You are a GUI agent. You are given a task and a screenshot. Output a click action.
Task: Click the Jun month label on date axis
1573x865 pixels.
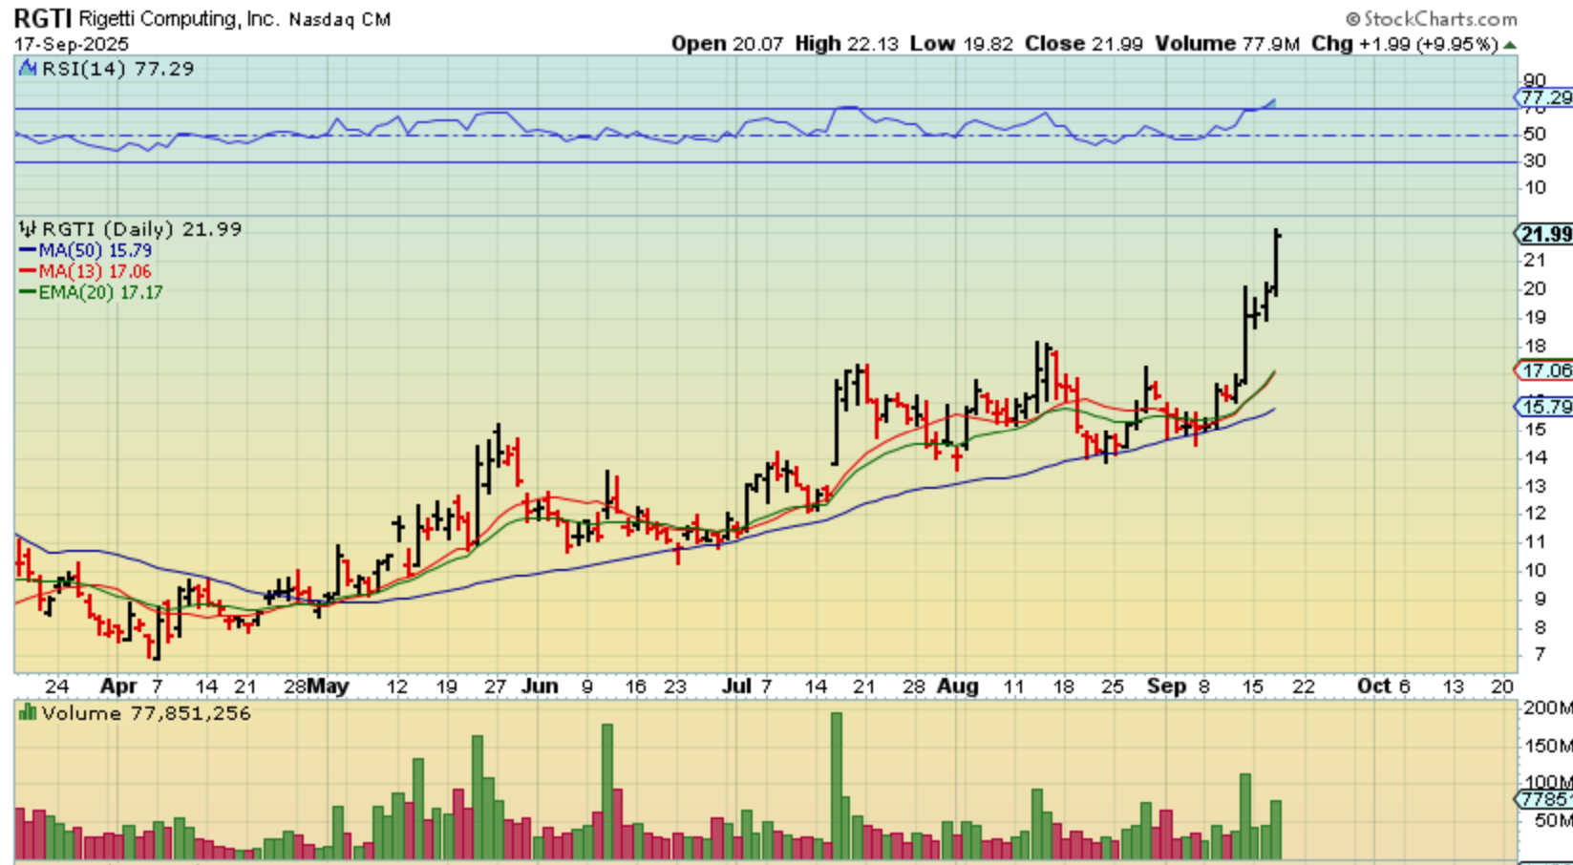(540, 686)
